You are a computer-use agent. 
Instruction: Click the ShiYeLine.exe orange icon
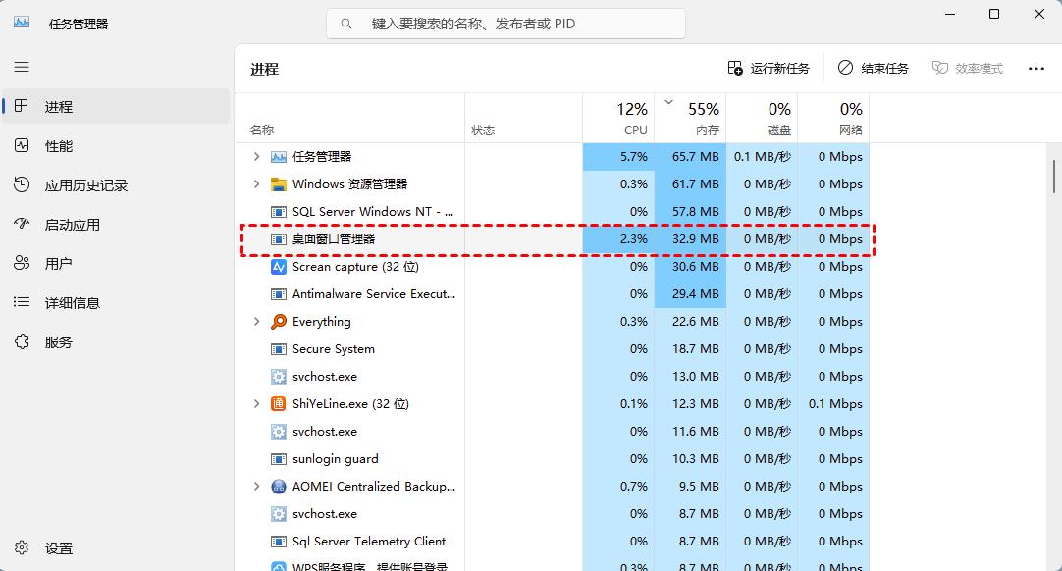279,403
